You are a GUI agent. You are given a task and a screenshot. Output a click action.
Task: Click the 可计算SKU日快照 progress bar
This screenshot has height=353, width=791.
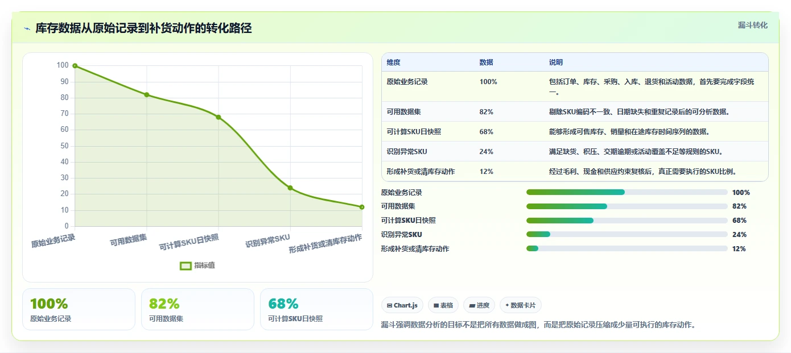pyautogui.click(x=627, y=221)
